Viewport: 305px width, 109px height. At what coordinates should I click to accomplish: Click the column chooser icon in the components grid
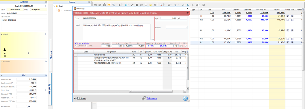(x=187, y=52)
